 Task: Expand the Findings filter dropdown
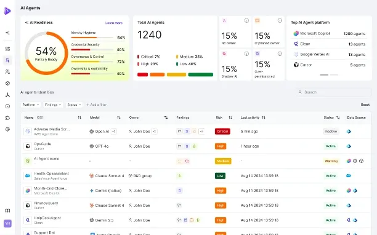(53, 105)
